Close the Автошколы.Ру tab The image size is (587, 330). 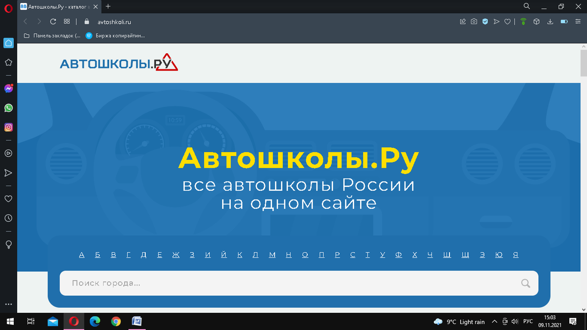click(x=95, y=6)
